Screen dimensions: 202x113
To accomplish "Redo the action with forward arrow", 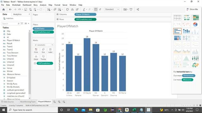I will 15,9.
